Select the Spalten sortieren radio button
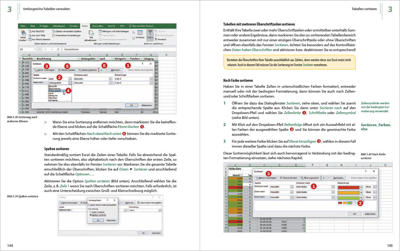This screenshot has height=251, width=400. (91, 215)
